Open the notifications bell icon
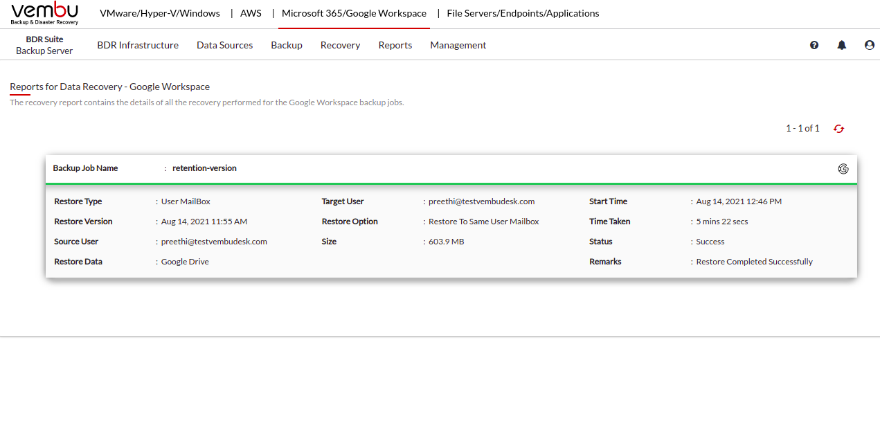This screenshot has width=880, height=432. (x=842, y=45)
